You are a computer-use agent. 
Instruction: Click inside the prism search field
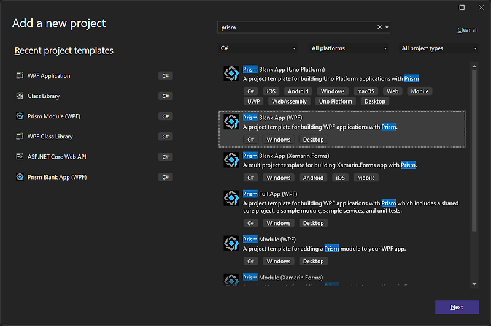(x=295, y=27)
